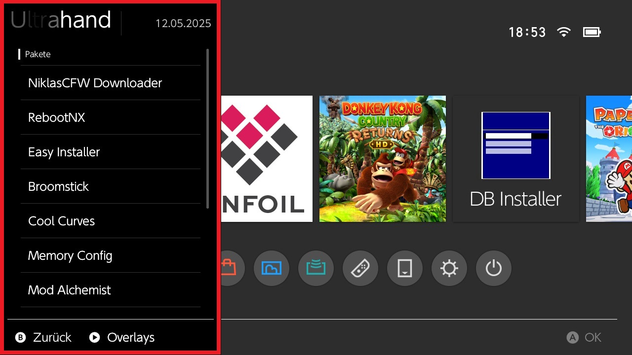Click the battery status icon
This screenshot has height=355, width=632.
click(x=592, y=32)
